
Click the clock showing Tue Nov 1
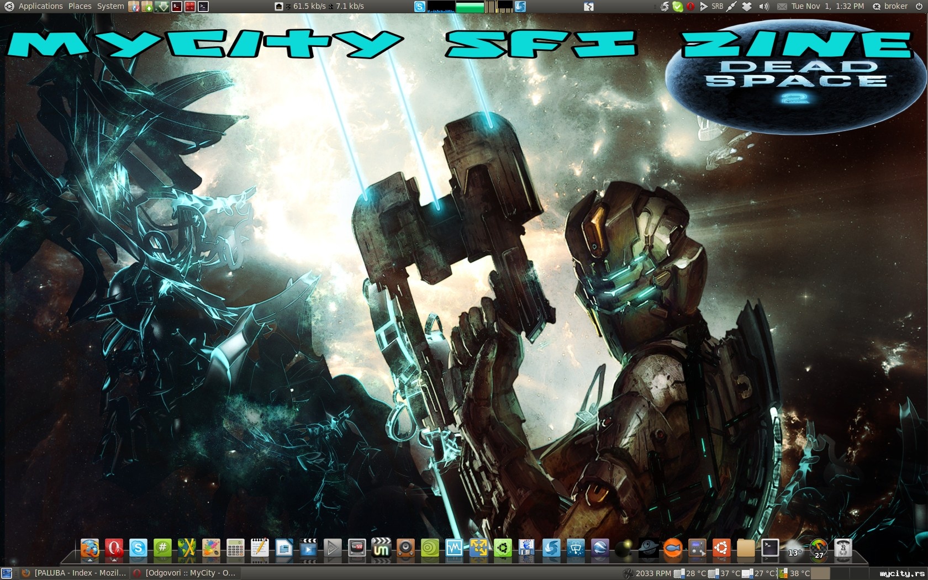pos(827,6)
